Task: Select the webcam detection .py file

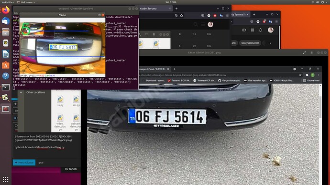Action: point(76,123)
